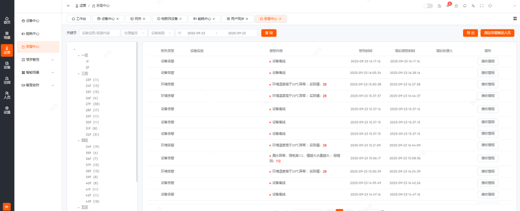Open 能耗中心 in the side menu
The height and width of the screenshot is (211, 520).
pos(39,34)
